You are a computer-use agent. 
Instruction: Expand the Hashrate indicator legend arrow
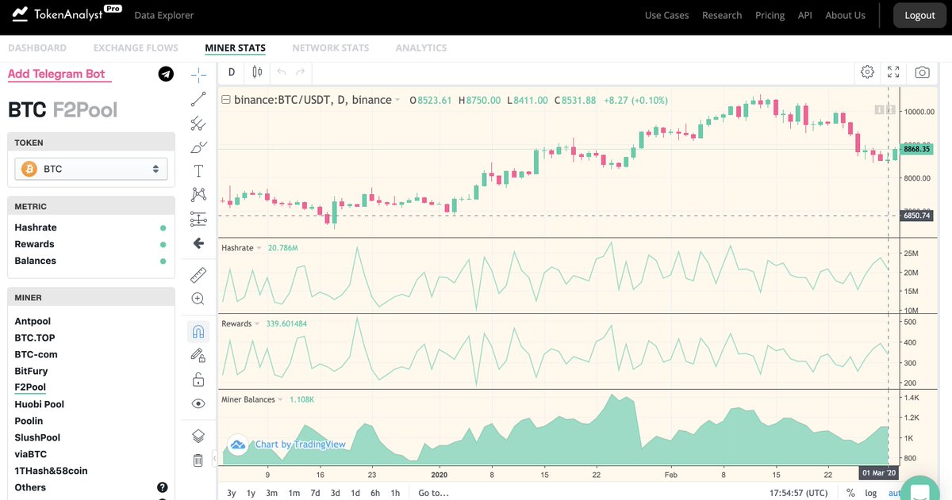point(259,248)
